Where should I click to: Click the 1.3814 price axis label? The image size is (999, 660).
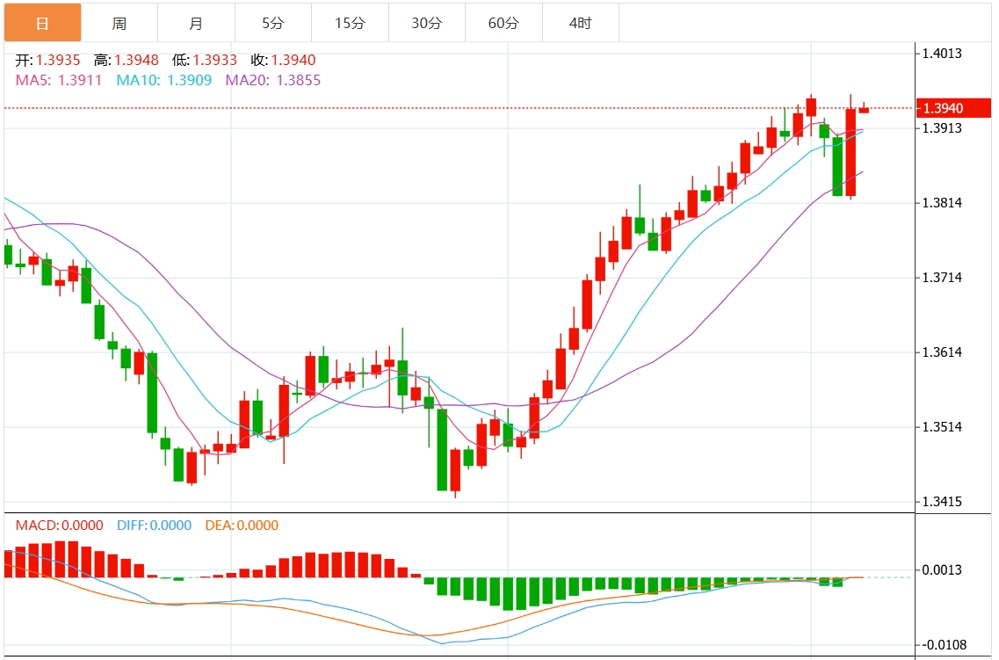(x=942, y=203)
